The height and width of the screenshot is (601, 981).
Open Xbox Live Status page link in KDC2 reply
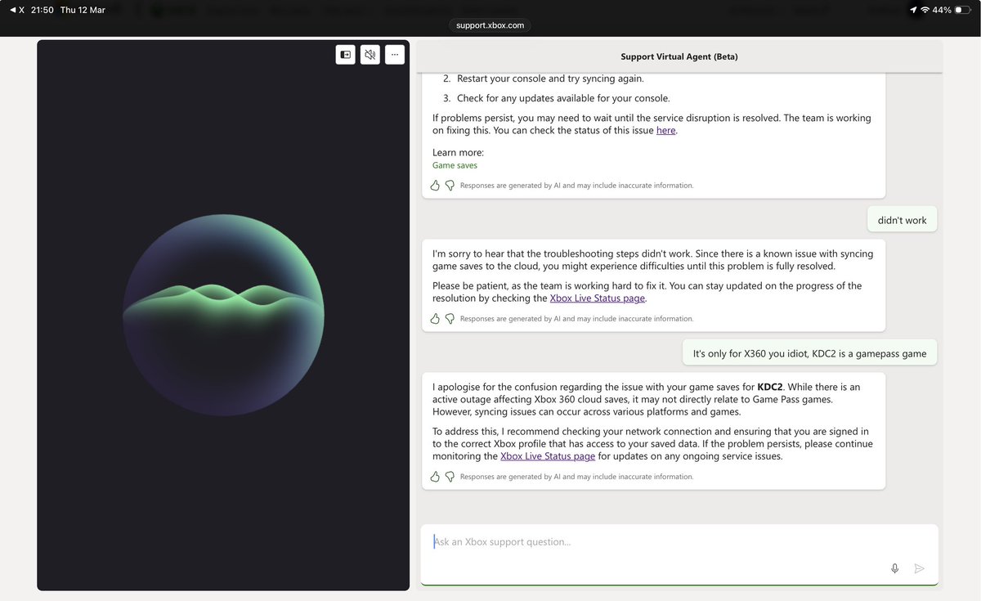[548, 456]
